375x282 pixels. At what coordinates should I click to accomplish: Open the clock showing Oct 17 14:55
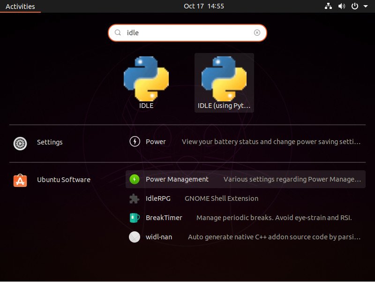(x=204, y=6)
